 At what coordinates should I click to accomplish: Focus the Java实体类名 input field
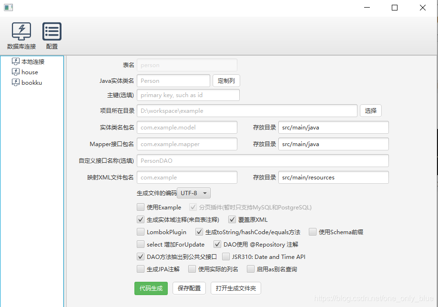click(173, 81)
